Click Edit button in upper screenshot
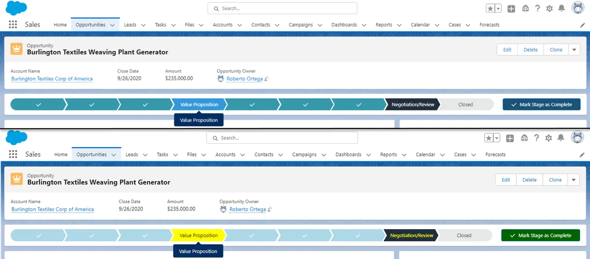 (x=507, y=50)
